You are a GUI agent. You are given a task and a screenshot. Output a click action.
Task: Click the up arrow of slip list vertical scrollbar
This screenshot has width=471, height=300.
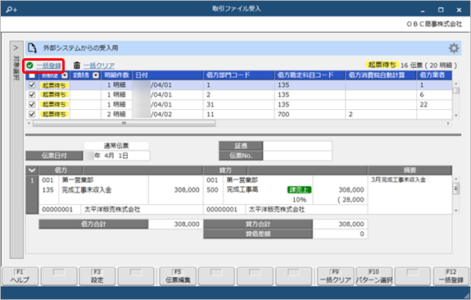(x=456, y=84)
